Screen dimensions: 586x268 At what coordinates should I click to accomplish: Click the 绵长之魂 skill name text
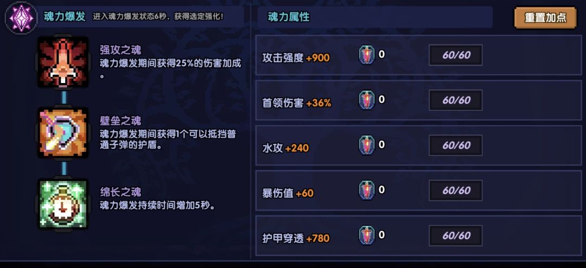[x=120, y=192]
